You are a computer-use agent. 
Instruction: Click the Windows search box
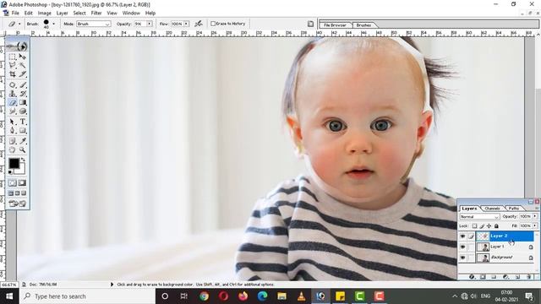(88, 296)
